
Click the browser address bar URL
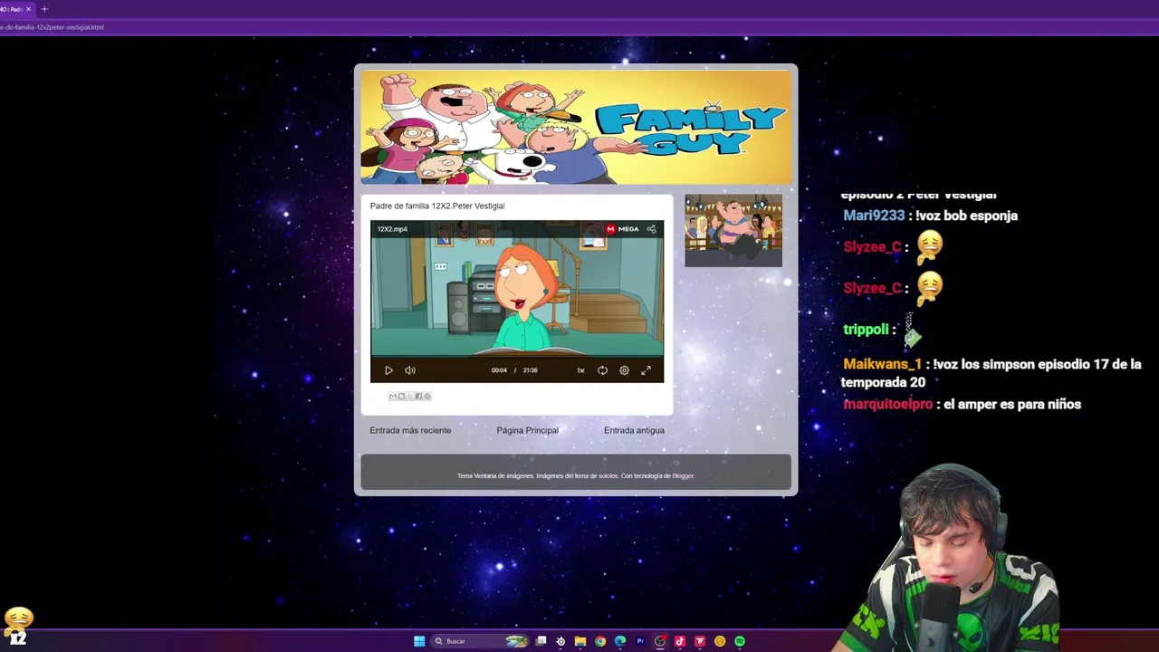(53, 27)
